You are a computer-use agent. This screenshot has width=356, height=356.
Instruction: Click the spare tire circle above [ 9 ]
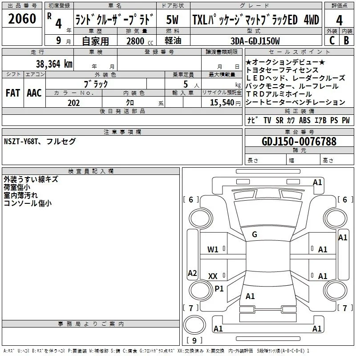[x=194, y=325]
